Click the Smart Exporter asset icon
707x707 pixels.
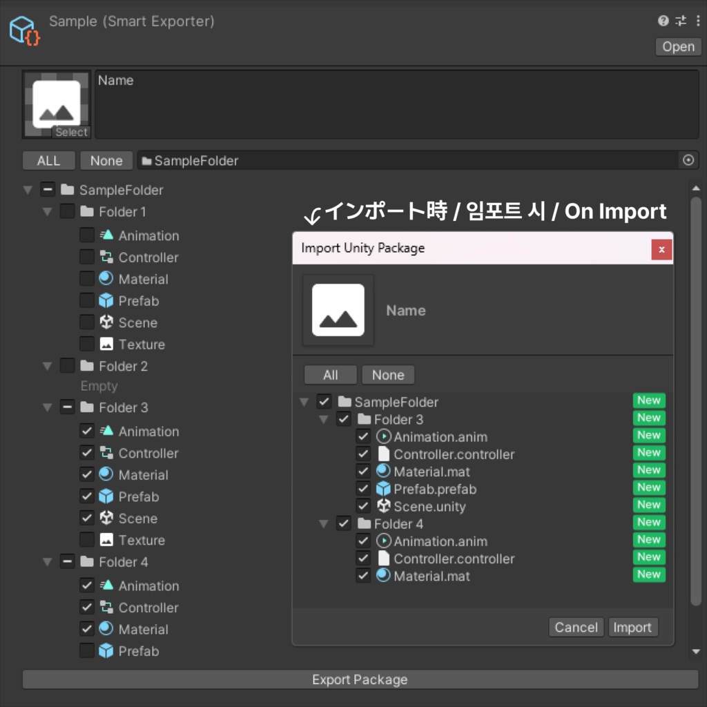25,30
